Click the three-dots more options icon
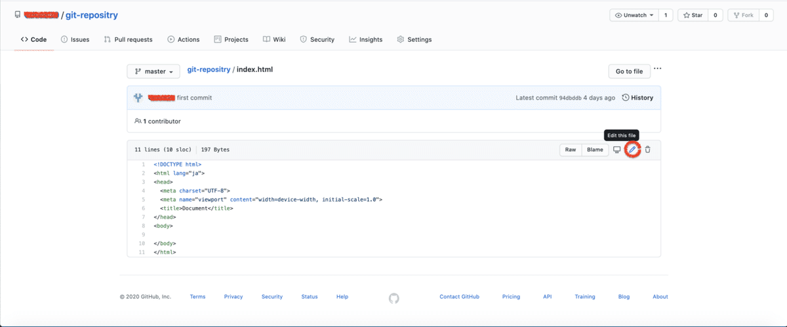The width and height of the screenshot is (787, 327). pos(657,69)
